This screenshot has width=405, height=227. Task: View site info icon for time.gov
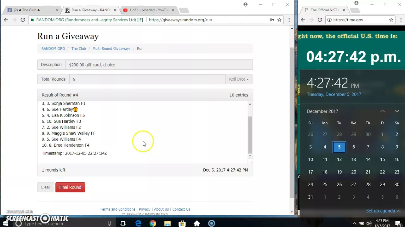(x=329, y=20)
